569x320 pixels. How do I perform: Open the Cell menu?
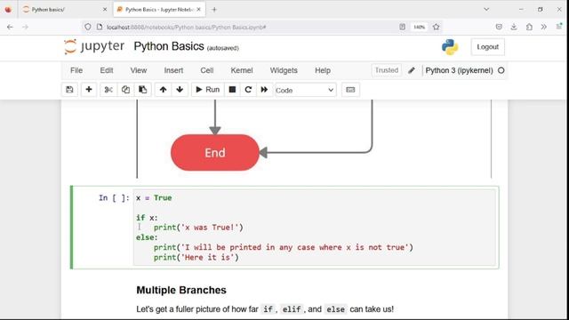(207, 70)
